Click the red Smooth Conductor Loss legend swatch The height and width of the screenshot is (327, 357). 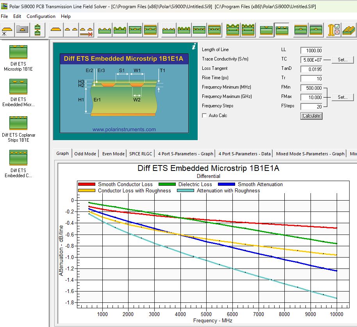tap(87, 184)
